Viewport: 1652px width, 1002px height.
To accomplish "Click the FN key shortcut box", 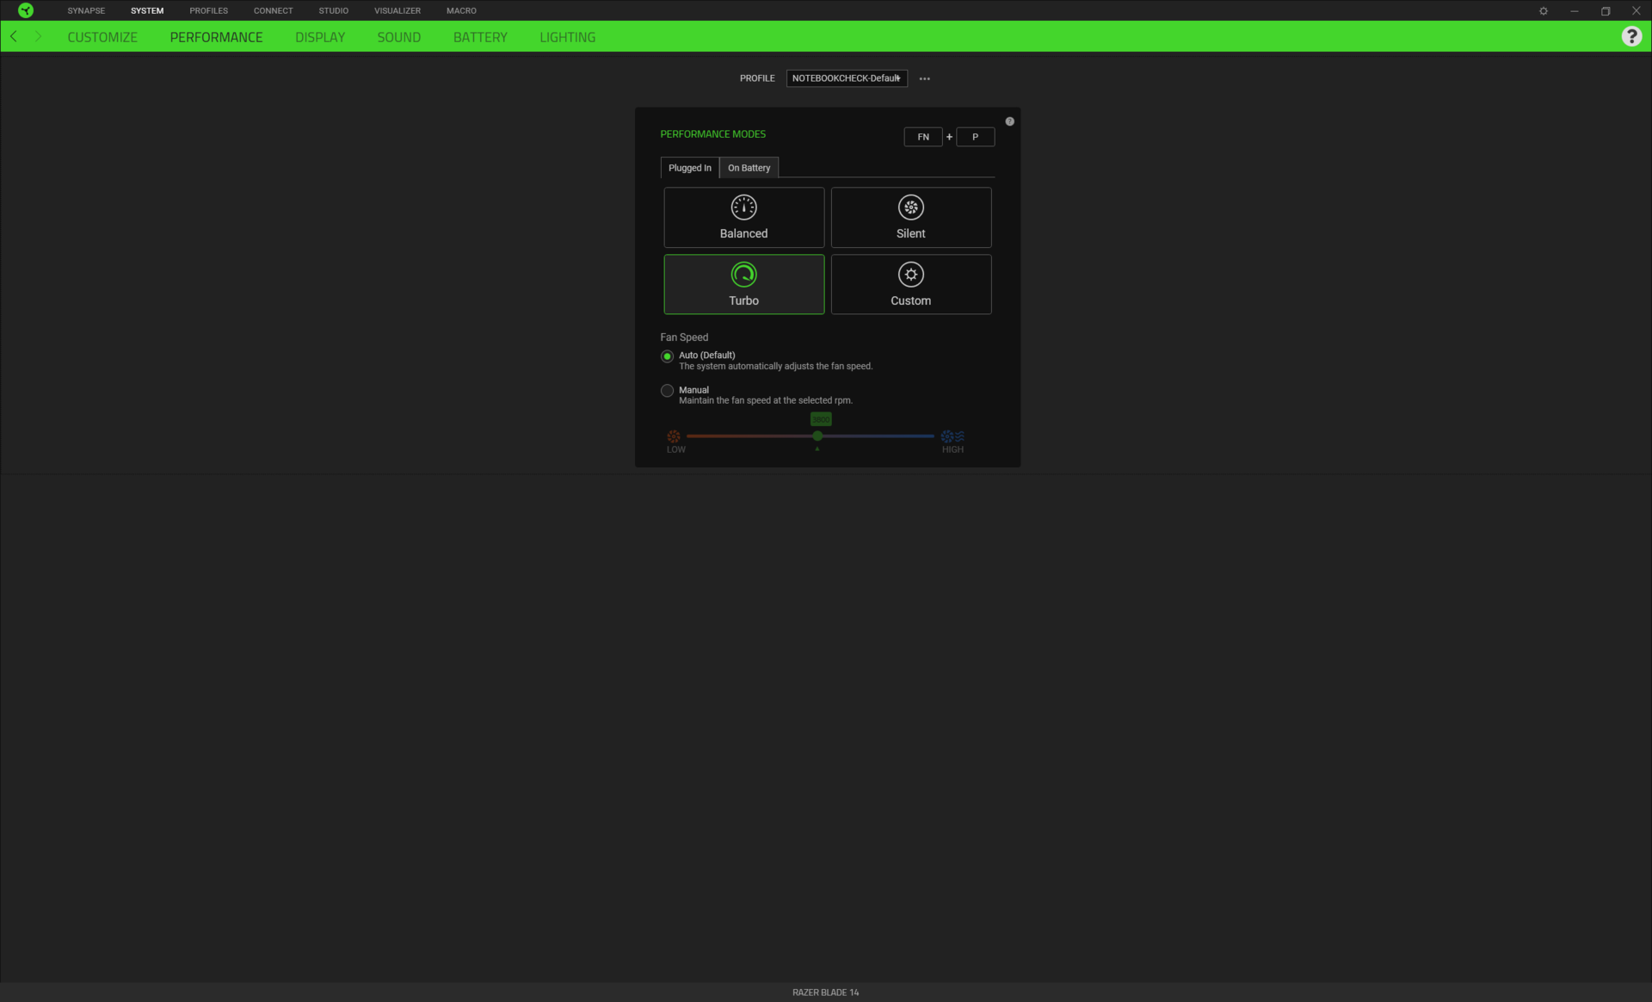I will 922,137.
